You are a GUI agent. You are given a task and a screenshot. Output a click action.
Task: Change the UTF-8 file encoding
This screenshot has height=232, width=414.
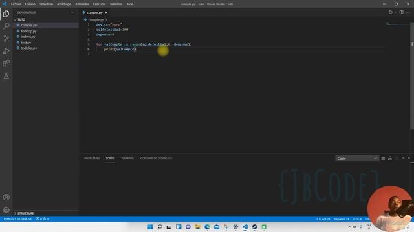coord(357,219)
